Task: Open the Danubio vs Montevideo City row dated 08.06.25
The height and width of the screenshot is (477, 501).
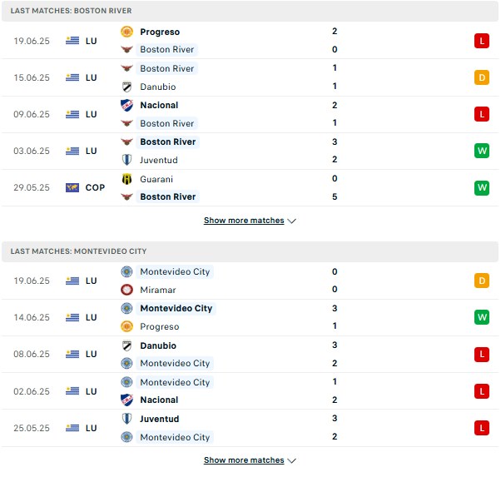Action: pyautogui.click(x=250, y=355)
